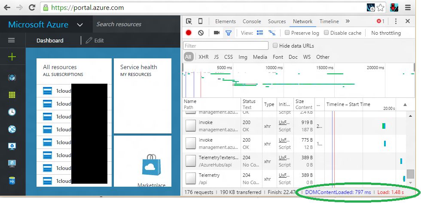Click the green plus New resource icon
This screenshot has height=203, width=421.
[x=12, y=57]
